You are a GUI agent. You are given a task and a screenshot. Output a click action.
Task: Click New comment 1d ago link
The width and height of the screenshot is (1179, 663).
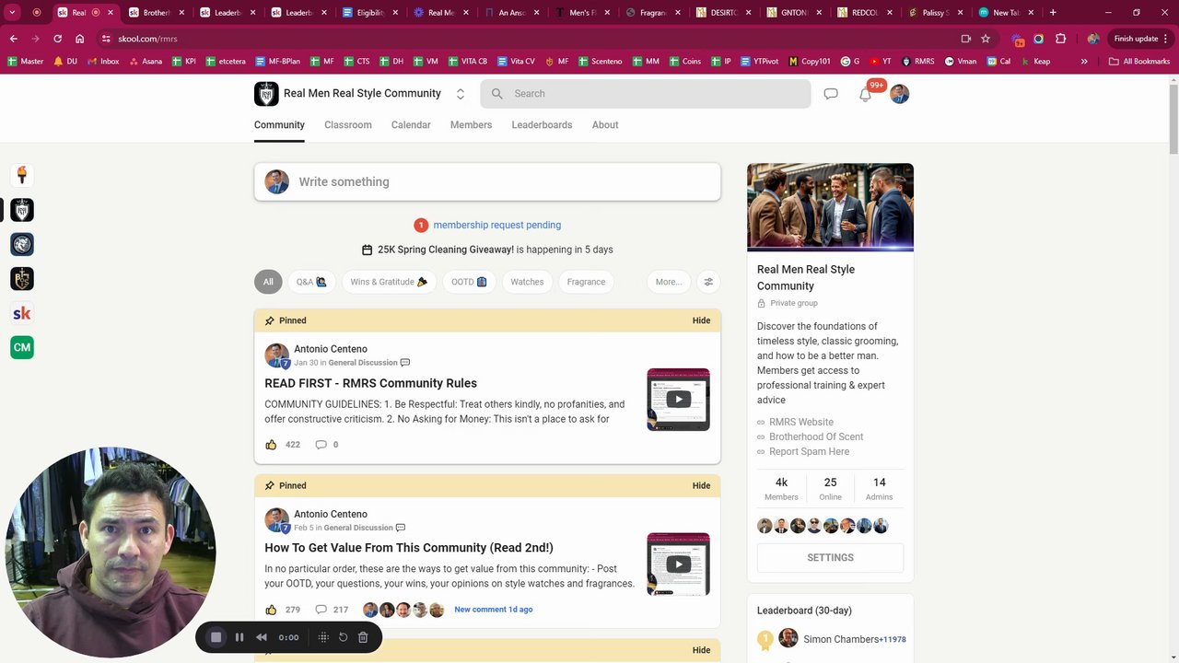[x=493, y=610]
